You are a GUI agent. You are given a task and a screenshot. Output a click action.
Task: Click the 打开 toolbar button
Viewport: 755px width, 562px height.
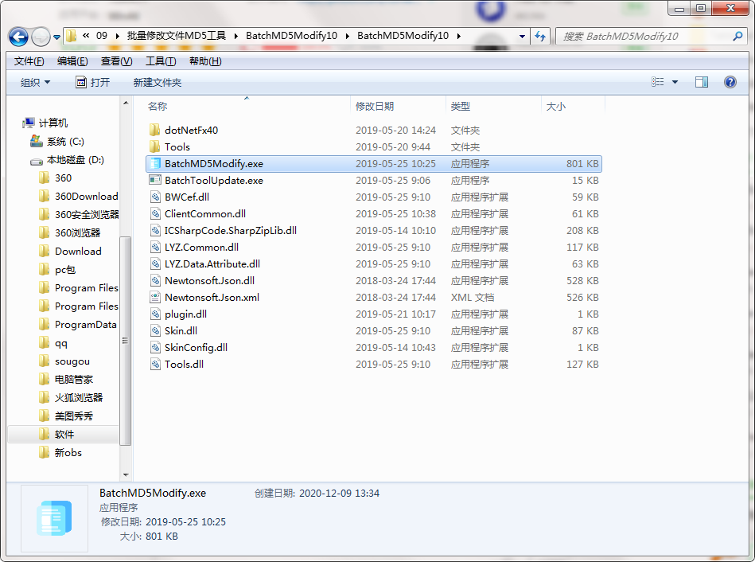tap(93, 83)
